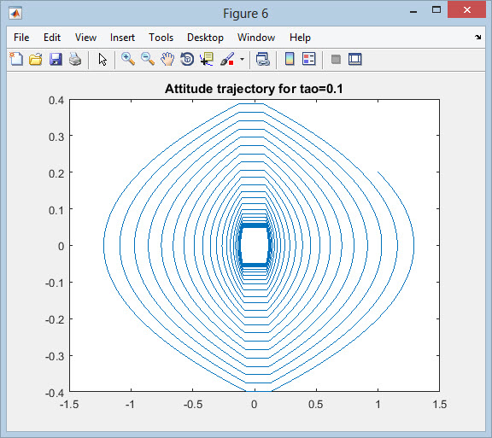Open file with the folder icon
This screenshot has height=438, width=492.
pyautogui.click(x=36, y=59)
